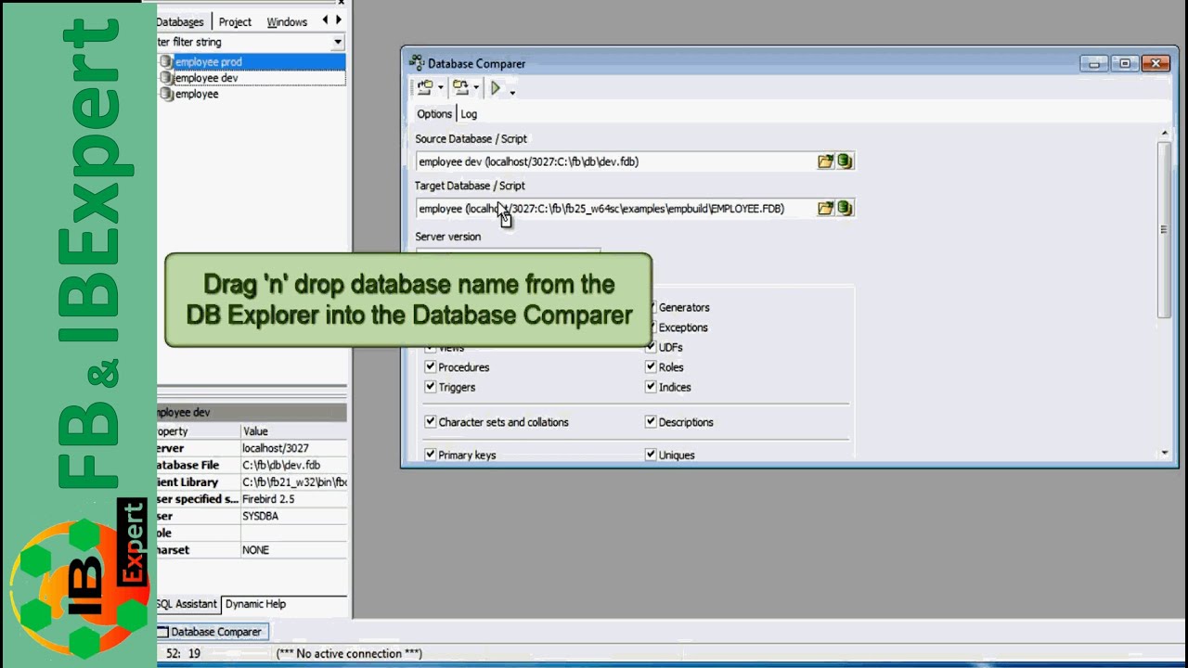Uncheck the Triggers option

pos(431,387)
